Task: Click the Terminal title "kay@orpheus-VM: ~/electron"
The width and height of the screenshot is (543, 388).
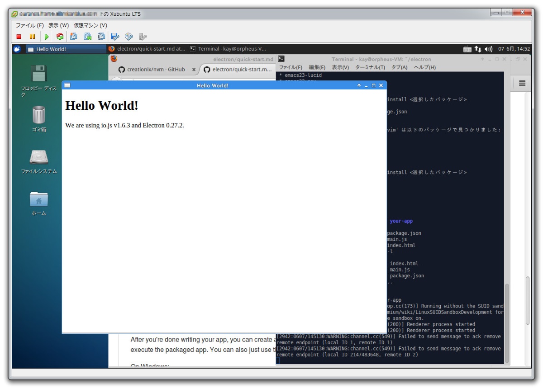Action: point(381,59)
